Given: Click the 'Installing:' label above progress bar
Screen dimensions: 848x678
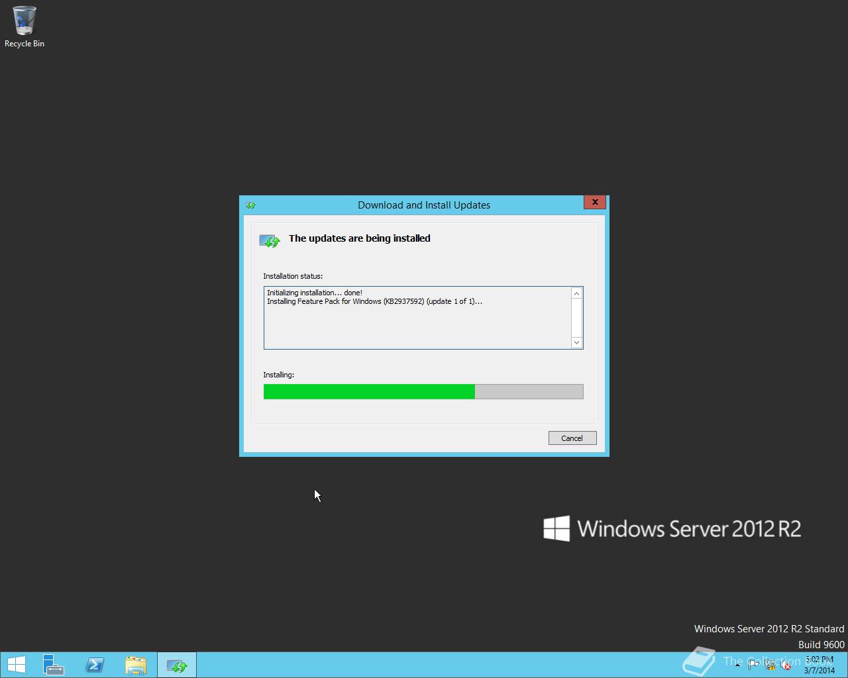Looking at the screenshot, I should [278, 375].
